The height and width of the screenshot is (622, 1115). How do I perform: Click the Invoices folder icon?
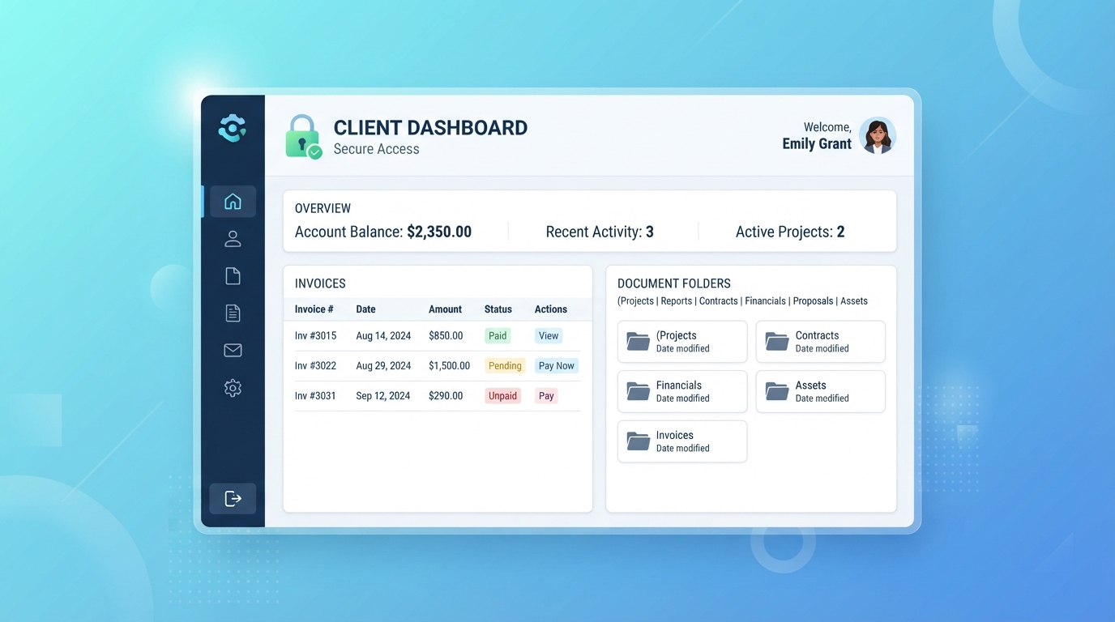click(x=639, y=441)
